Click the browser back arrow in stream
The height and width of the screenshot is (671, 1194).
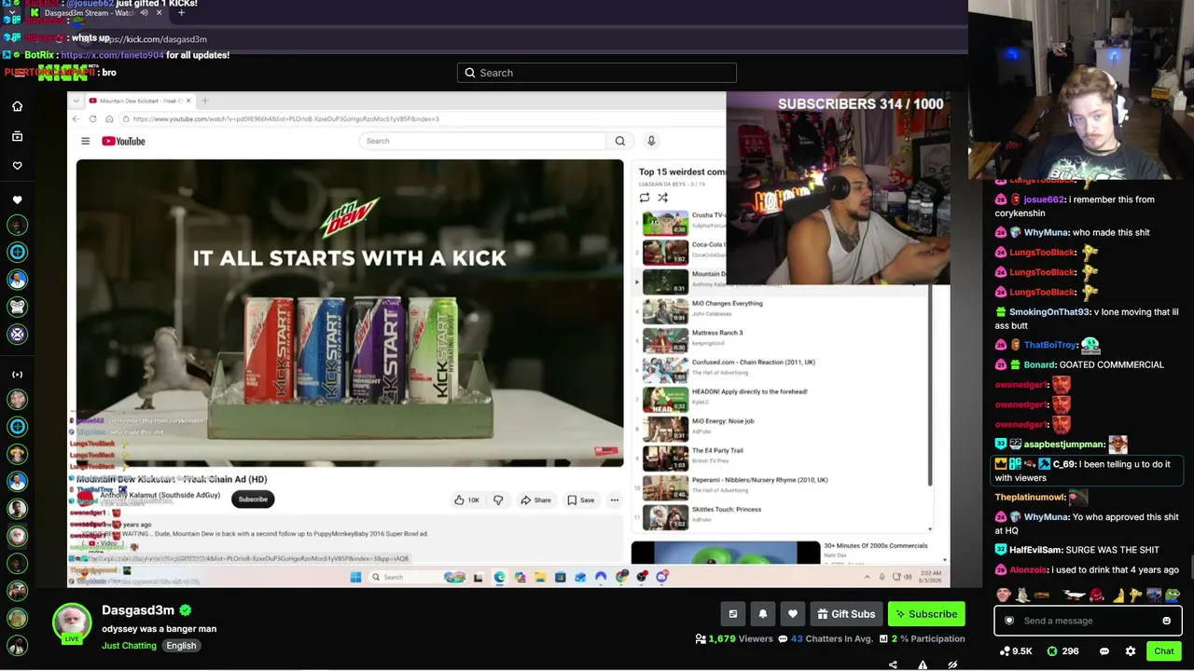pyautogui.click(x=76, y=119)
